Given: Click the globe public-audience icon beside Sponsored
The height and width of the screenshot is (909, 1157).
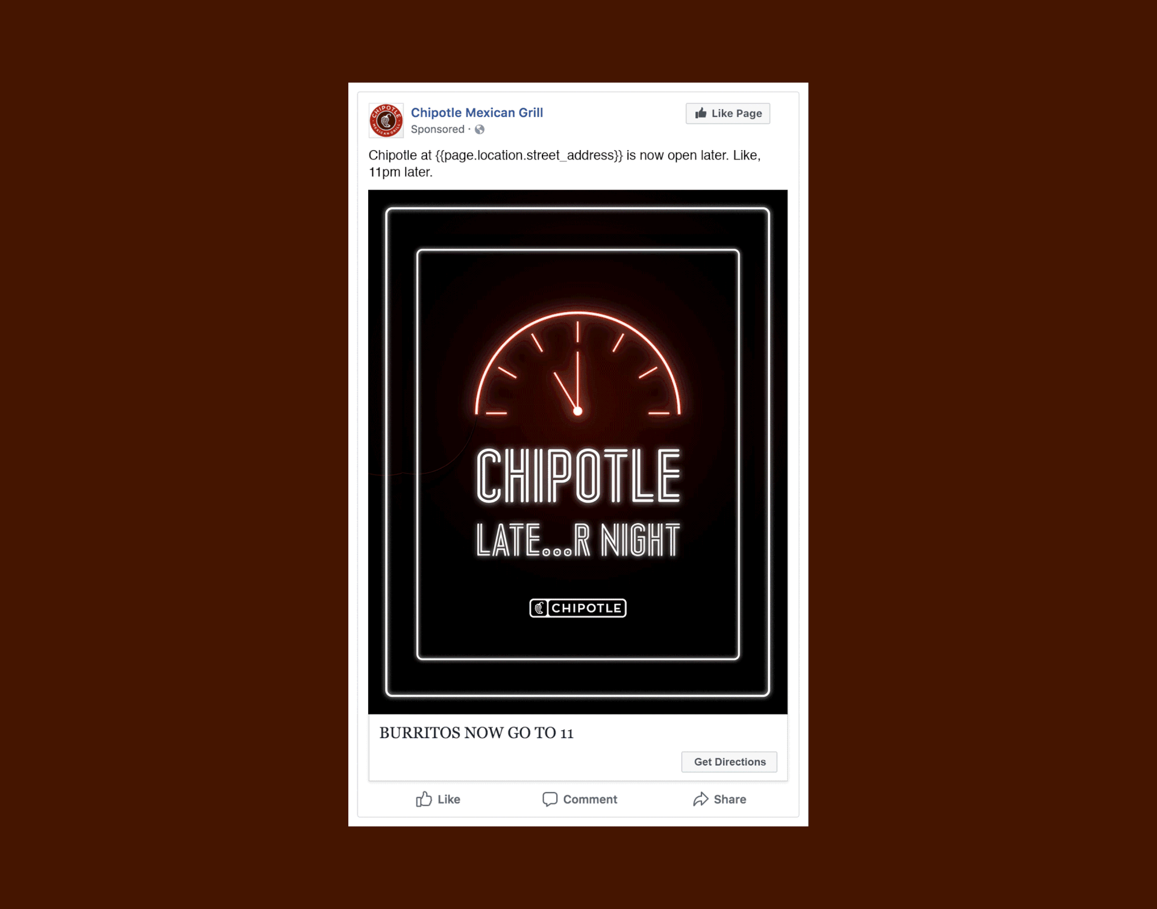Looking at the screenshot, I should (480, 130).
